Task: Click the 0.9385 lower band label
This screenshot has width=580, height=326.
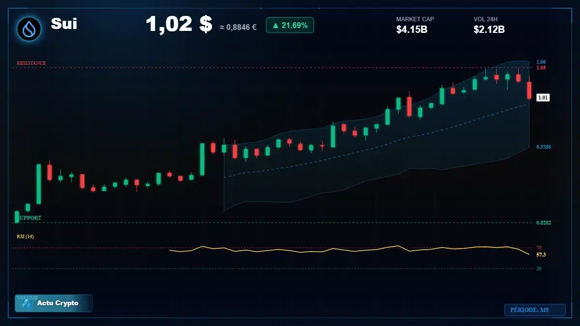Action: [544, 147]
